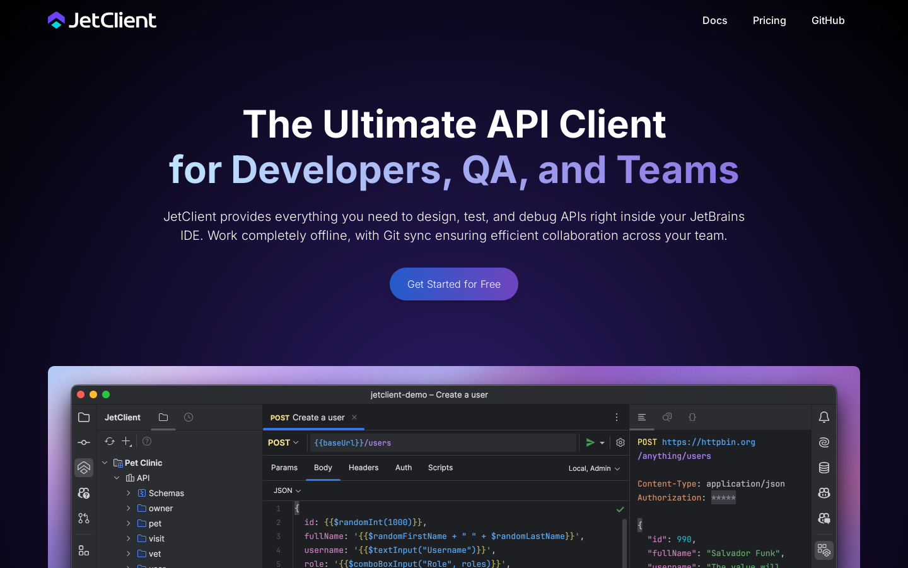Open the POST method dropdown

pyautogui.click(x=284, y=442)
